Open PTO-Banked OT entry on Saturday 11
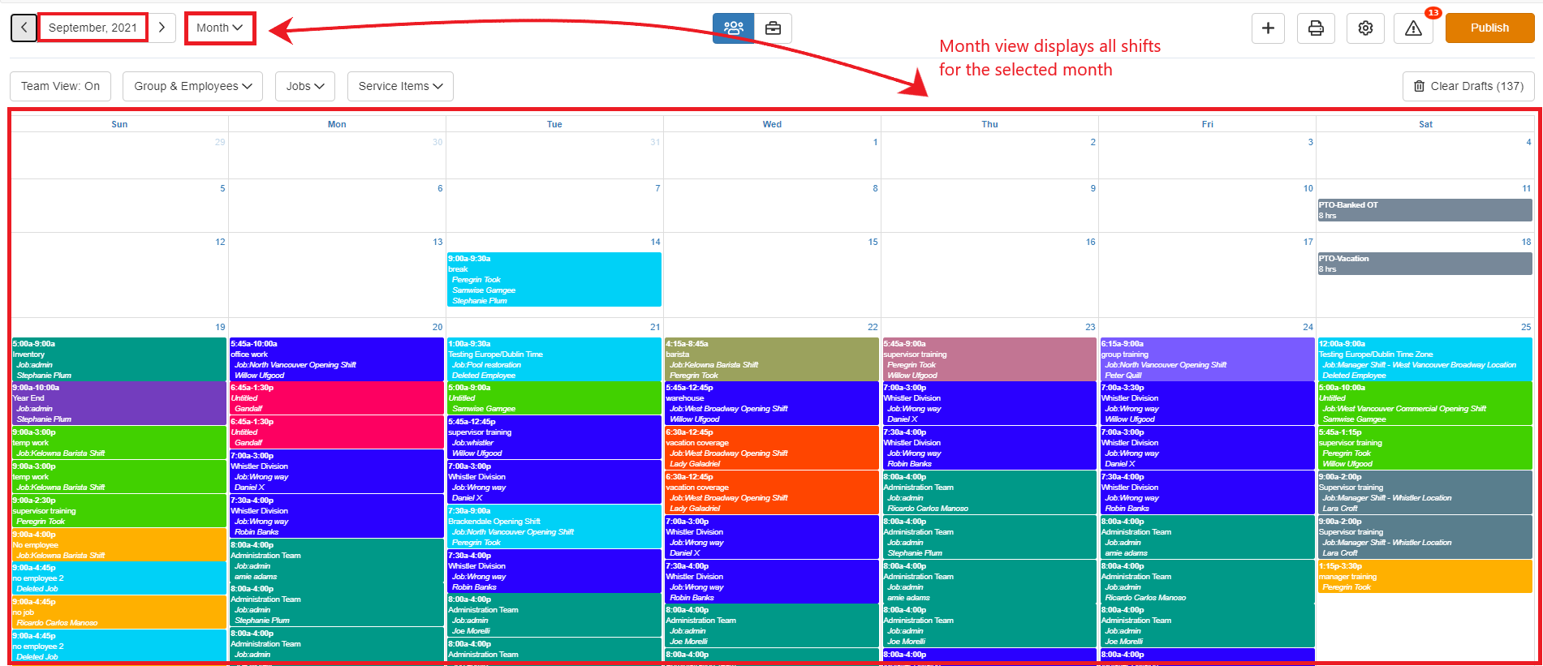1543x666 pixels. click(x=1424, y=210)
